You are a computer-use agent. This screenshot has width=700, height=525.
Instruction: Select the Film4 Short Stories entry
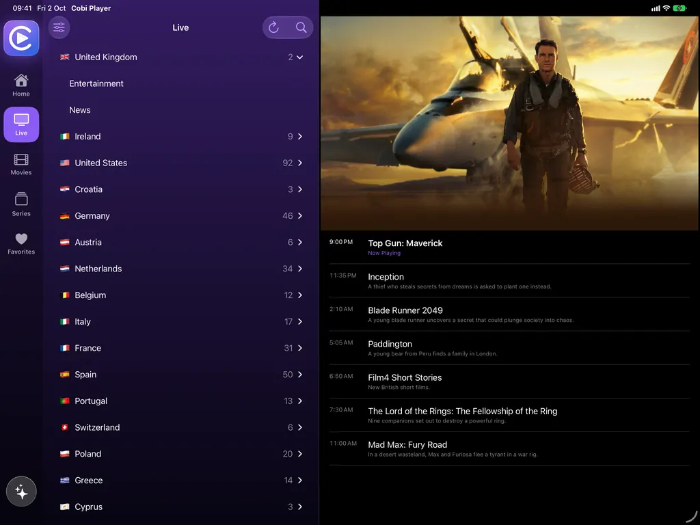(x=509, y=381)
